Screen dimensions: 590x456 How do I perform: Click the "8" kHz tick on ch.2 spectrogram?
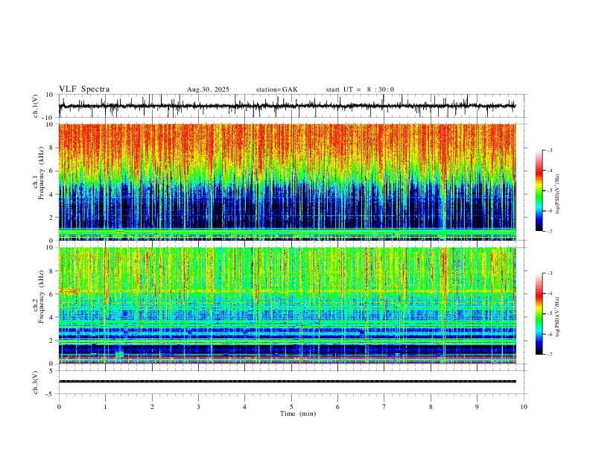(52, 271)
